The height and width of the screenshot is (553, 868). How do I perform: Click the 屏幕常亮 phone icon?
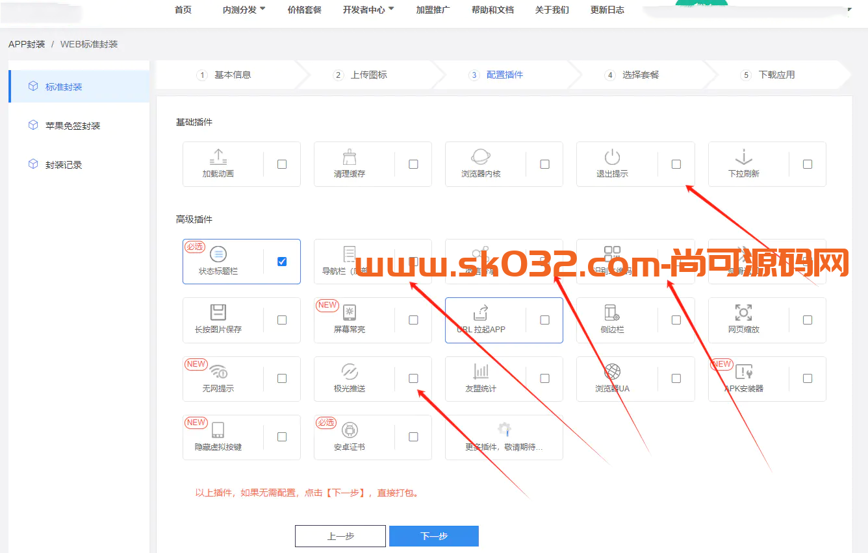[x=350, y=312]
